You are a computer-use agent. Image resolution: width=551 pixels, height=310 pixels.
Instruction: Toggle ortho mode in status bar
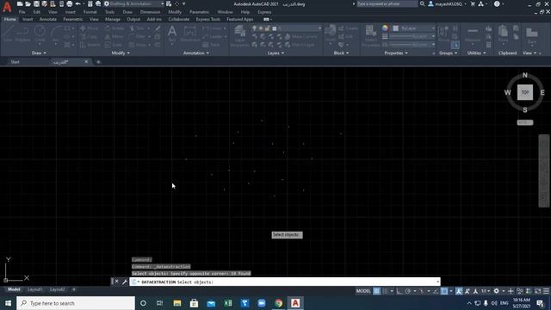[399, 291]
